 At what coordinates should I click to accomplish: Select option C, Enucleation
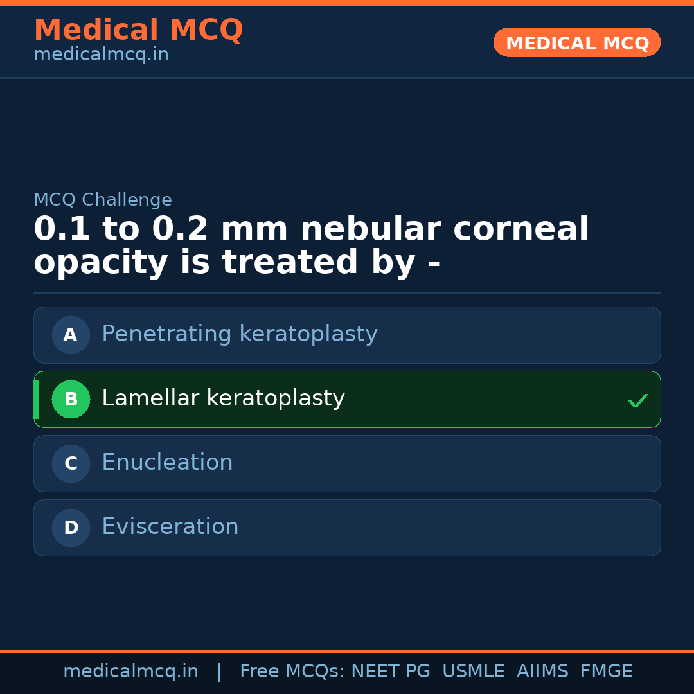(x=347, y=463)
